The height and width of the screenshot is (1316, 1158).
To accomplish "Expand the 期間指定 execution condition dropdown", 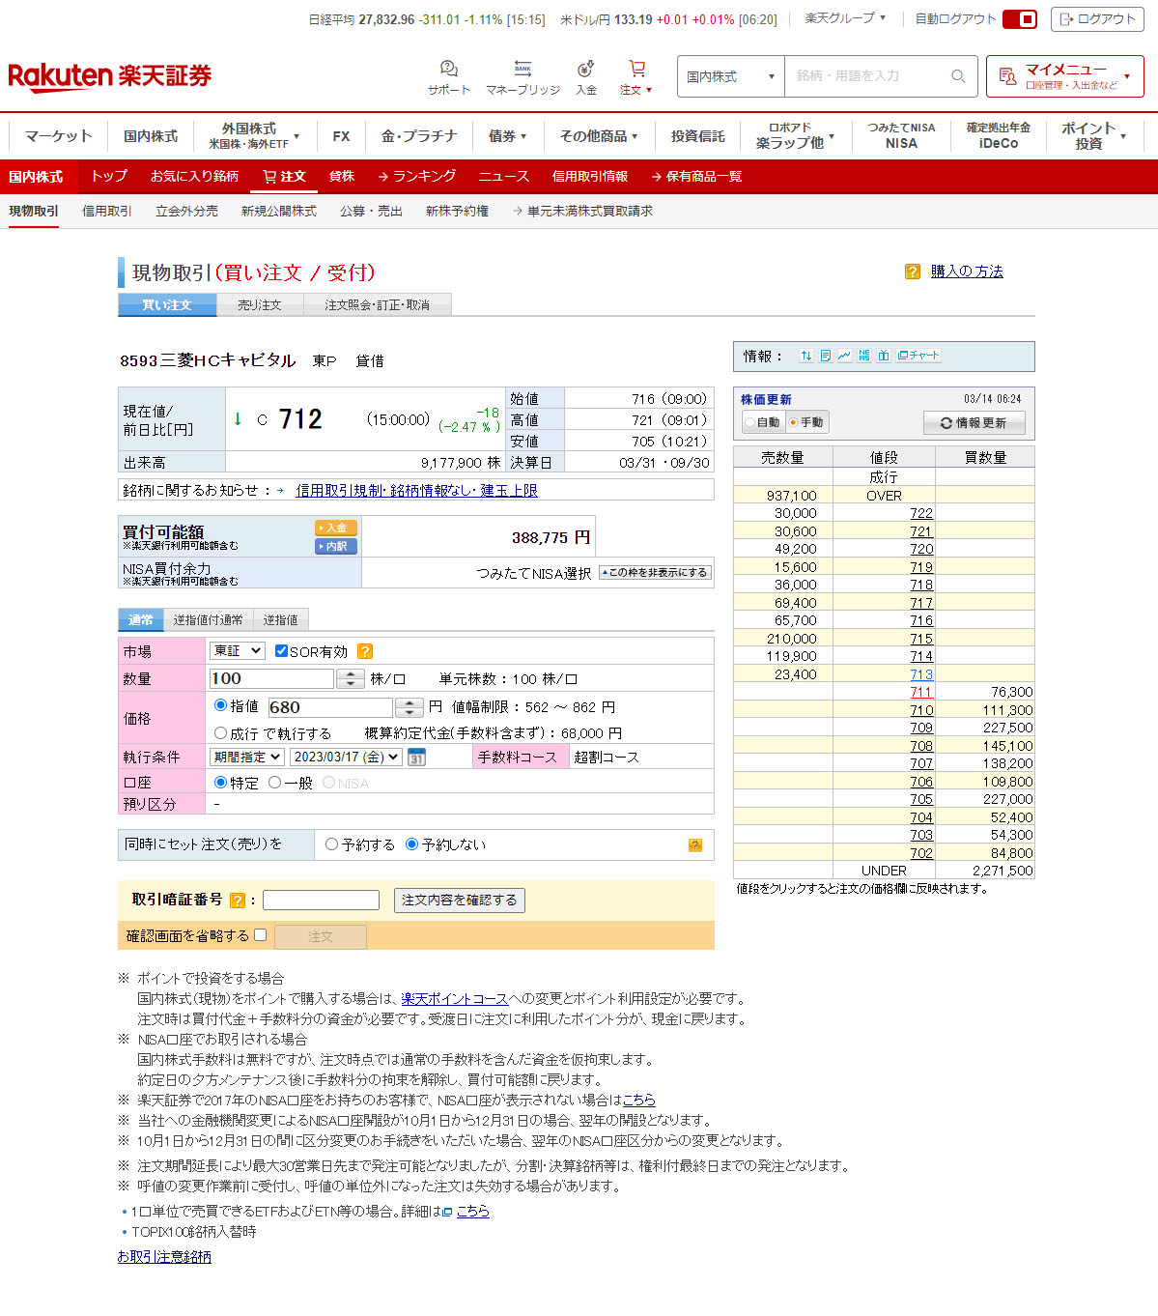I will pyautogui.click(x=246, y=758).
